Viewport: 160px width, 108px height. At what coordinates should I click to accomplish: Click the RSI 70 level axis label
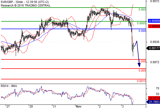coord(158,88)
